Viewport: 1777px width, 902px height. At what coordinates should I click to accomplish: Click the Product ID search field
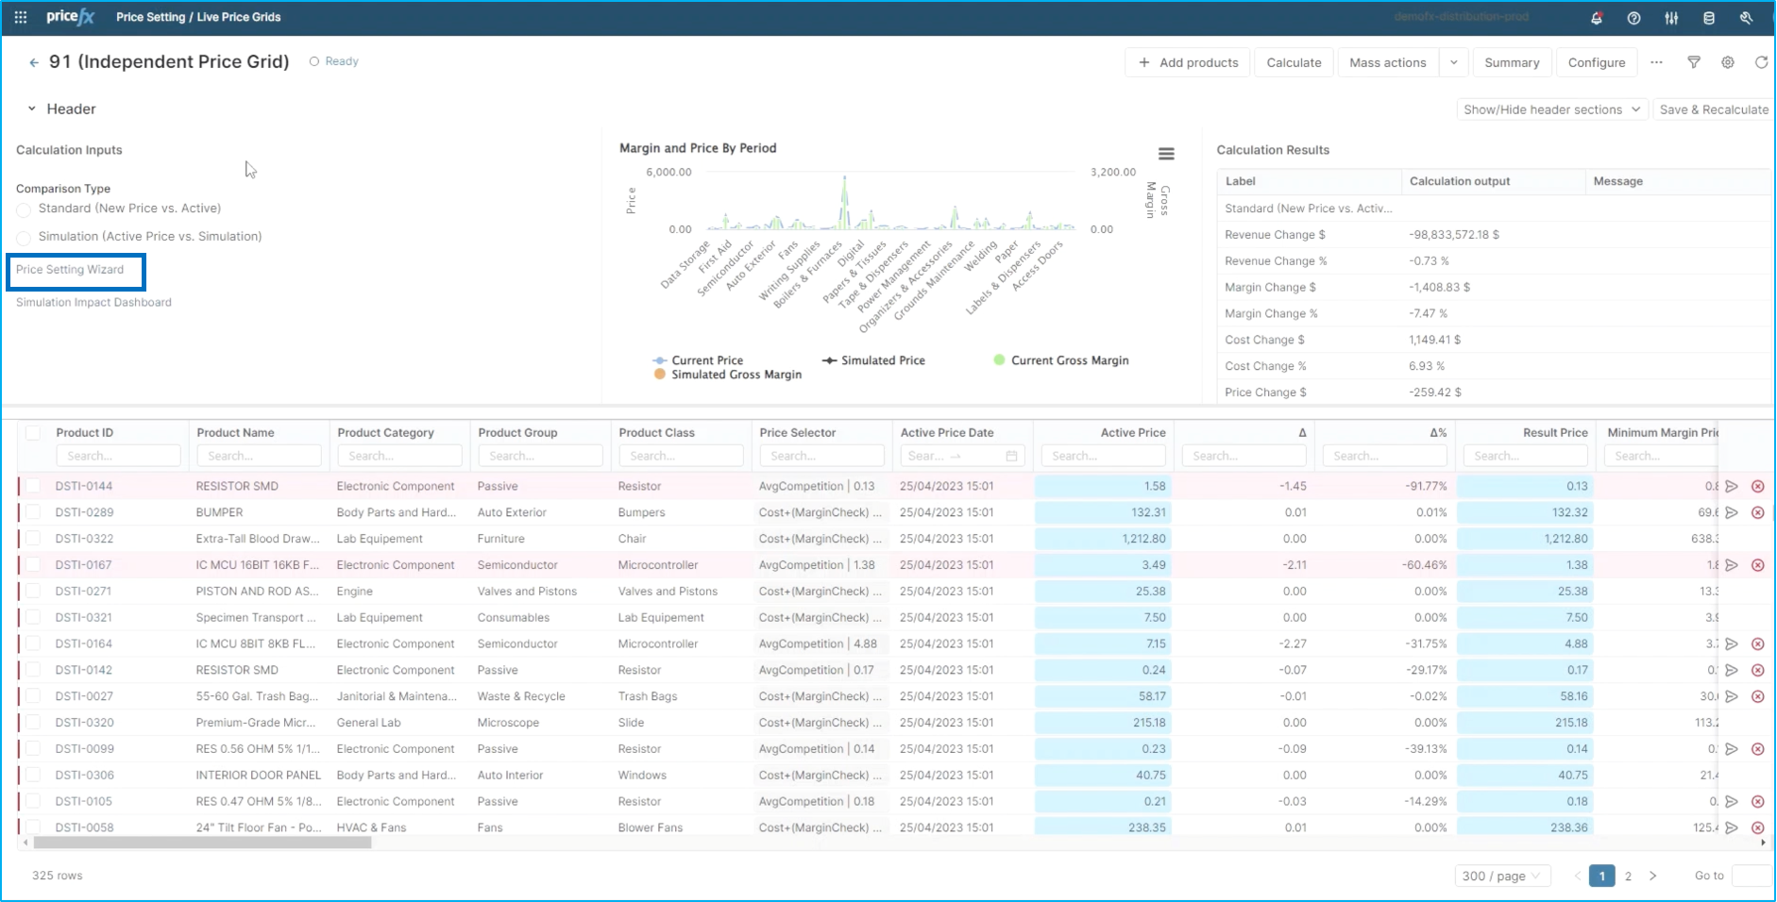pos(118,456)
